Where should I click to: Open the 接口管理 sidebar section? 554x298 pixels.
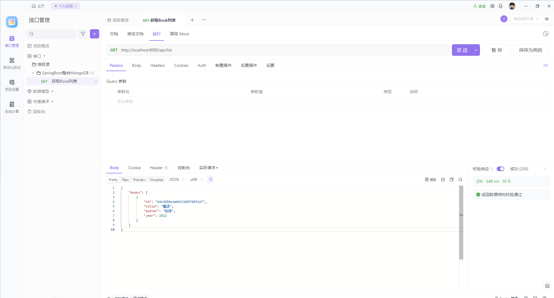[12, 42]
